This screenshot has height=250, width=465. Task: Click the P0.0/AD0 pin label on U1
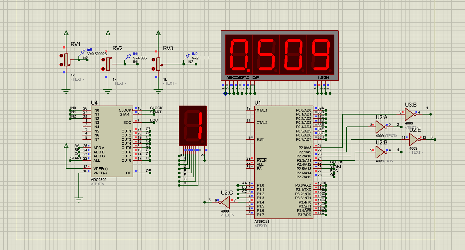click(304, 110)
